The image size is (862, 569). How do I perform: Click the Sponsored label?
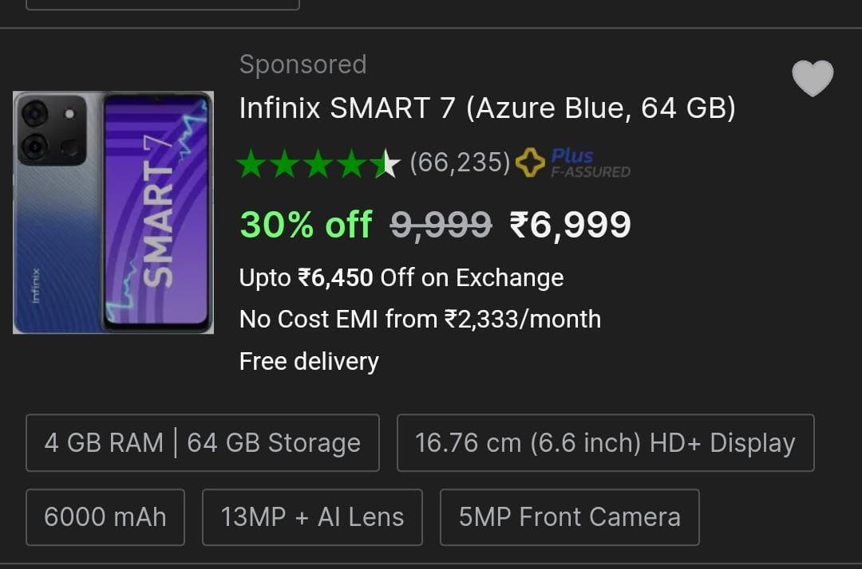coord(302,65)
